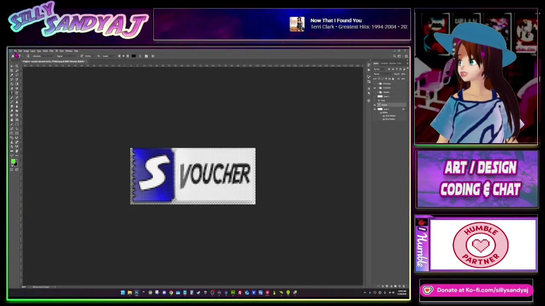Screen dimensions: 545x306
Task: Open the collapsed Character panel icon
Action: pos(369,88)
